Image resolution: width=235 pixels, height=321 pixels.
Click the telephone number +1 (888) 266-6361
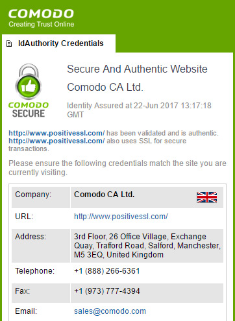click(107, 271)
